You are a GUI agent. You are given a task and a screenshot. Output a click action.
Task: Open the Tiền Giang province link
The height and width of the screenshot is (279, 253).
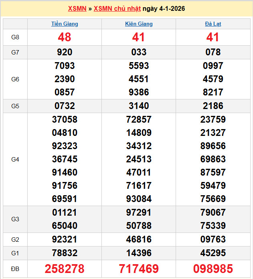[65, 24]
